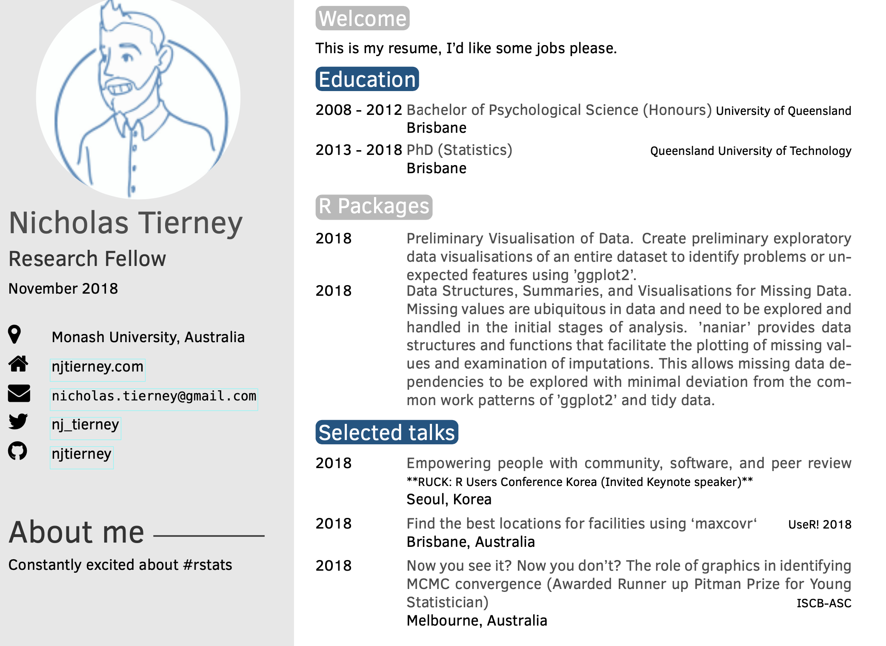Image resolution: width=886 pixels, height=646 pixels.
Task: Click the About me heading
Action: (77, 532)
